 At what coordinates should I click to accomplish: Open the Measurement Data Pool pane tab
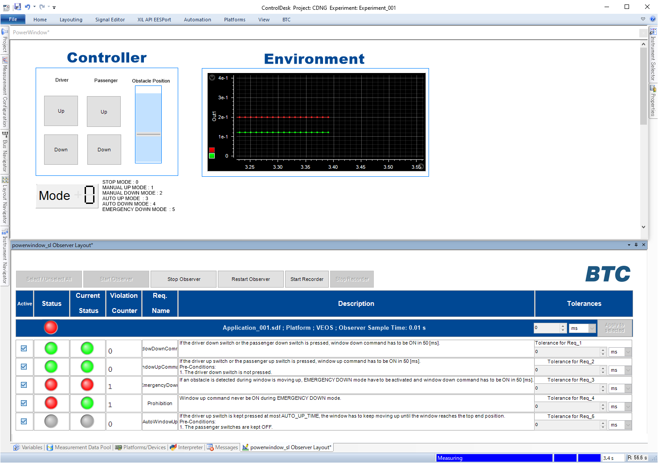(79, 447)
